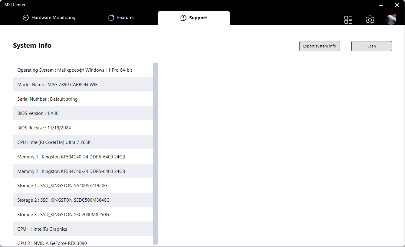Click the Serial Number Default string row
405x247 pixels.
pos(83,99)
